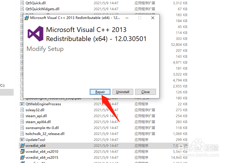Select the ssleay32.dll file name
Viewport: 232px width, 163px height.
[x=35, y=110]
